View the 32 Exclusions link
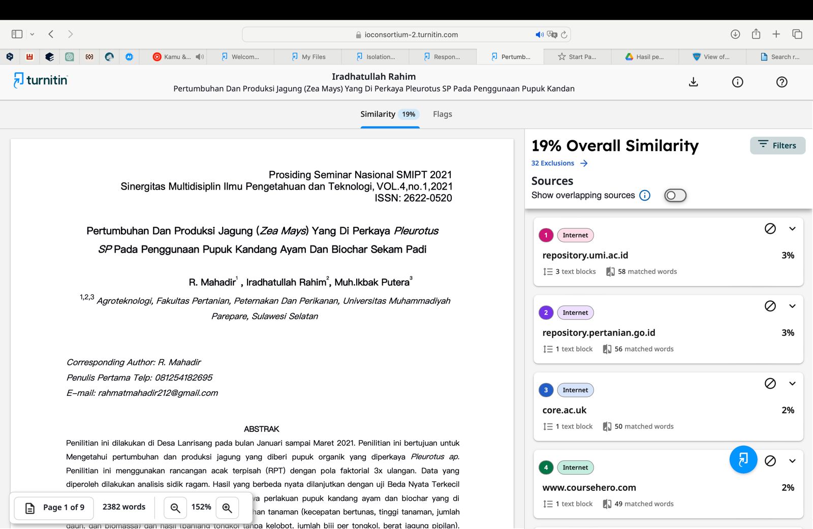The image size is (813, 529). coord(559,163)
